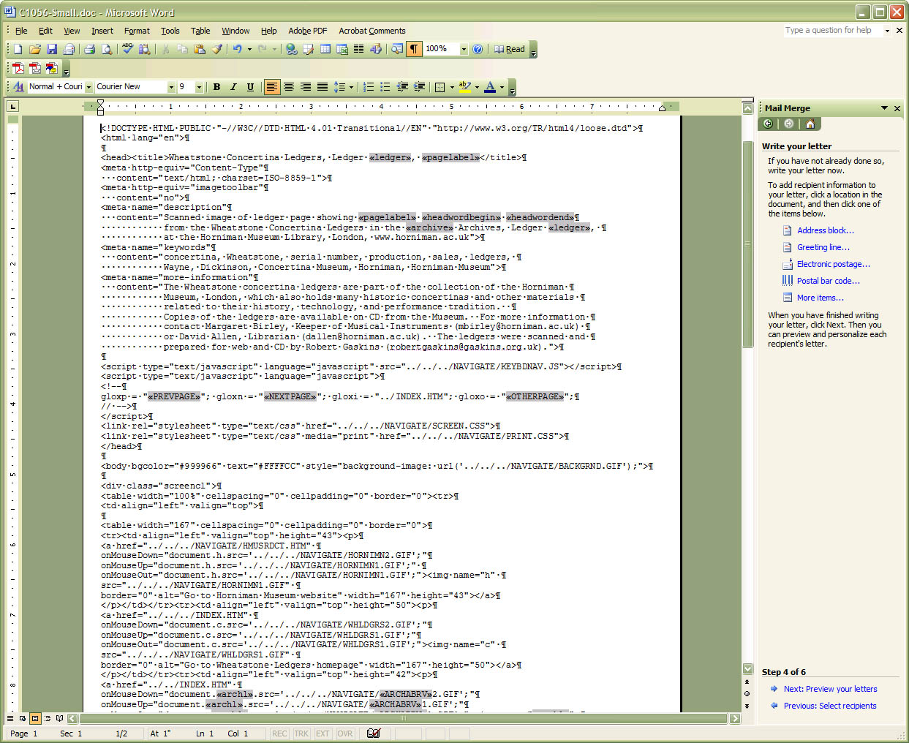Toggle Show/Hide paragraph marks
The image size is (909, 743).
[414, 49]
